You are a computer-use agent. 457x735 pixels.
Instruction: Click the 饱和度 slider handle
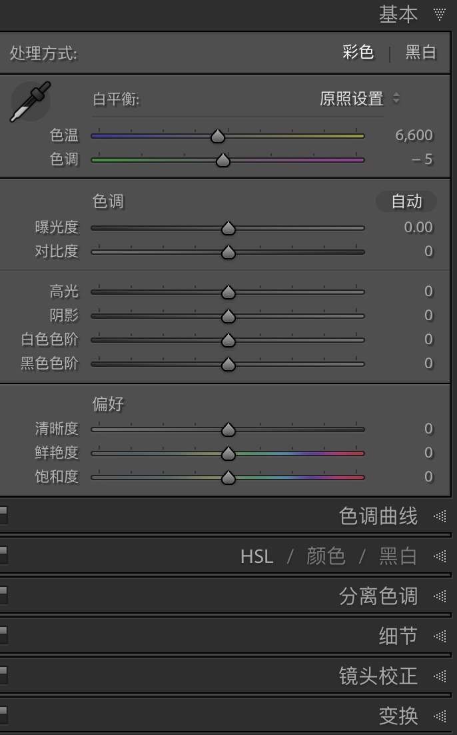tap(228, 478)
